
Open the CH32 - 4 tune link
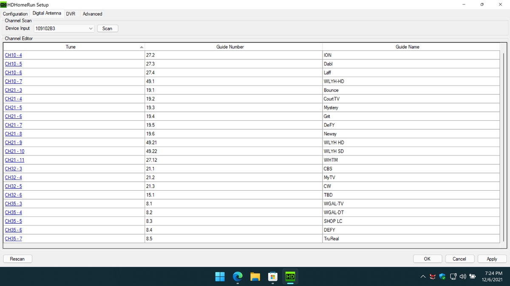coord(13,178)
